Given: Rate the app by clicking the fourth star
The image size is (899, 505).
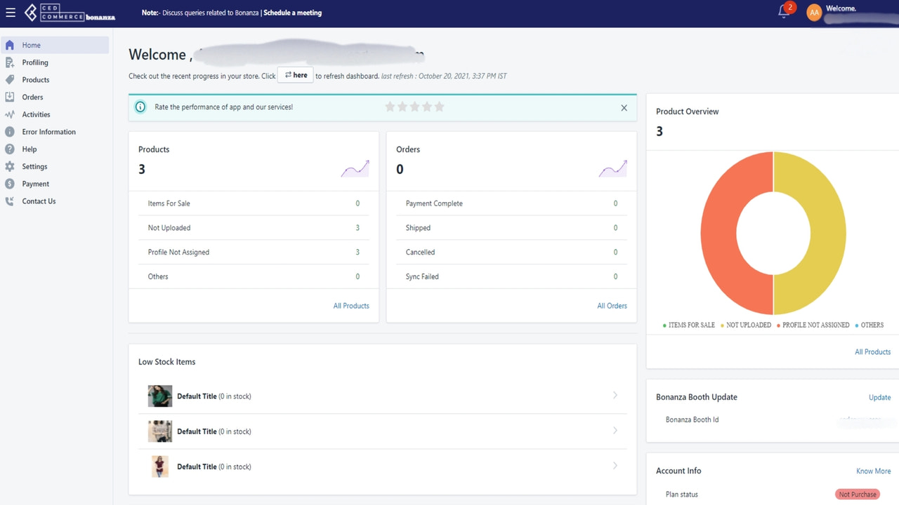Looking at the screenshot, I should point(426,107).
